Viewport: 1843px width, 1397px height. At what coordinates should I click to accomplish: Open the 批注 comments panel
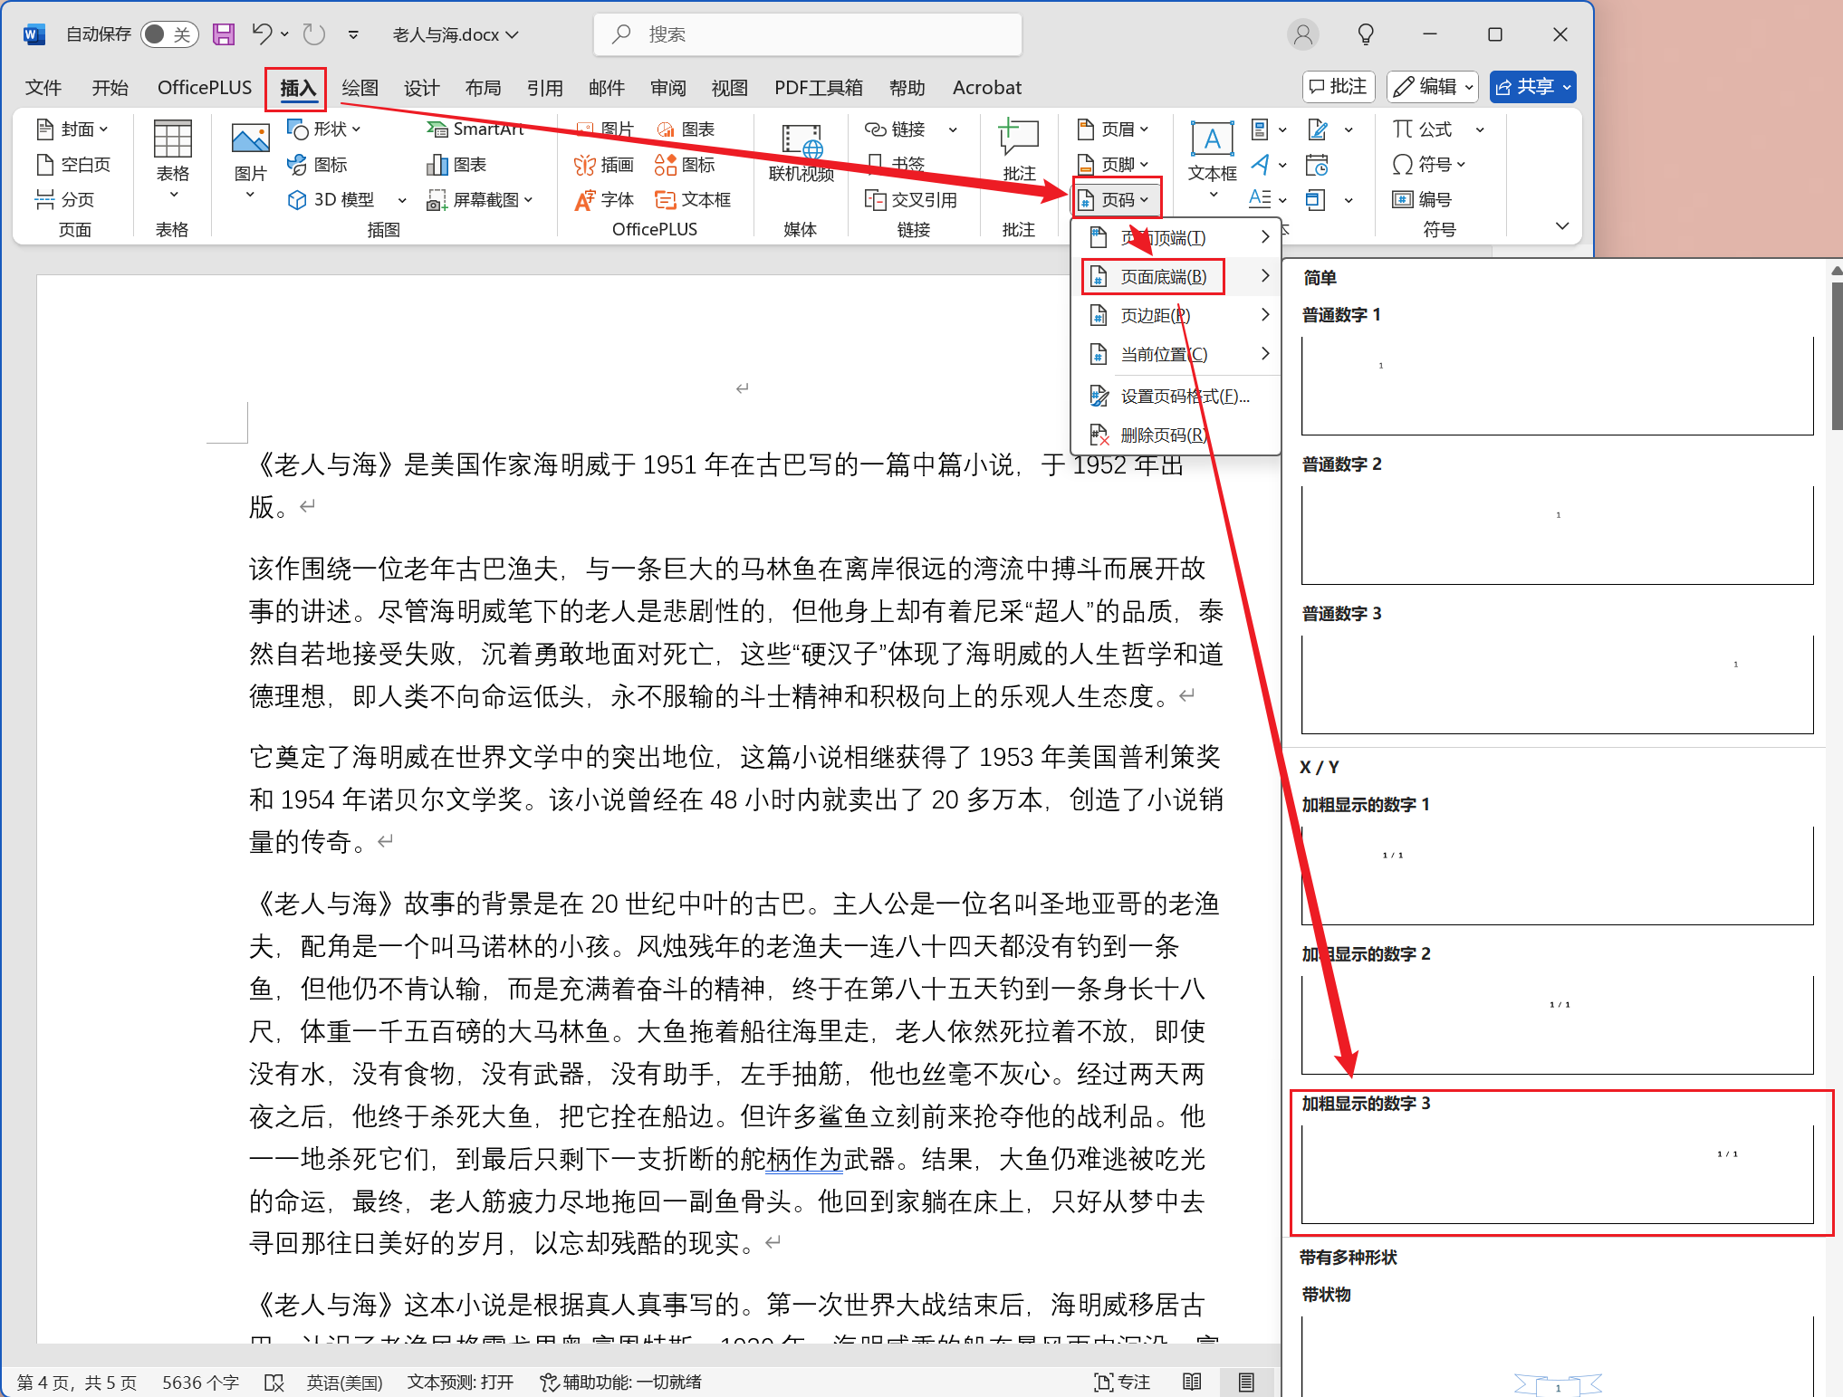(x=1338, y=87)
